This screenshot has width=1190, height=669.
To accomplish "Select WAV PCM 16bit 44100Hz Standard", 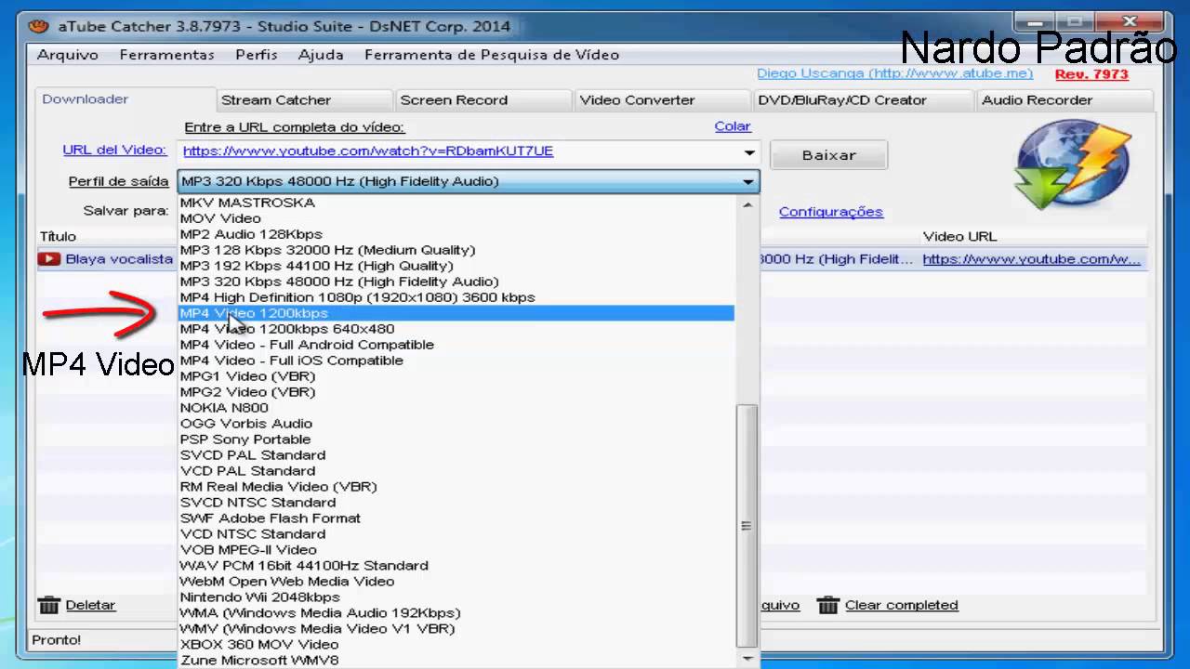I will click(456, 566).
